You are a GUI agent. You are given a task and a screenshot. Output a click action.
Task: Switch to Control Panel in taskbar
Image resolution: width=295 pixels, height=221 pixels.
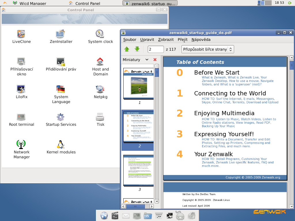[85, 3]
